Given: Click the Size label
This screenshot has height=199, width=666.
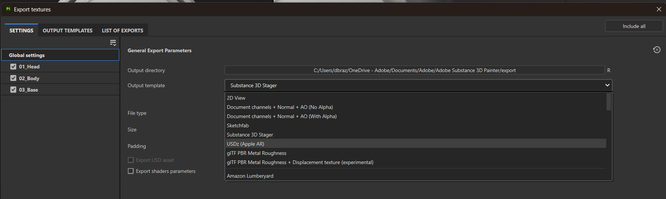Looking at the screenshot, I should [x=132, y=129].
